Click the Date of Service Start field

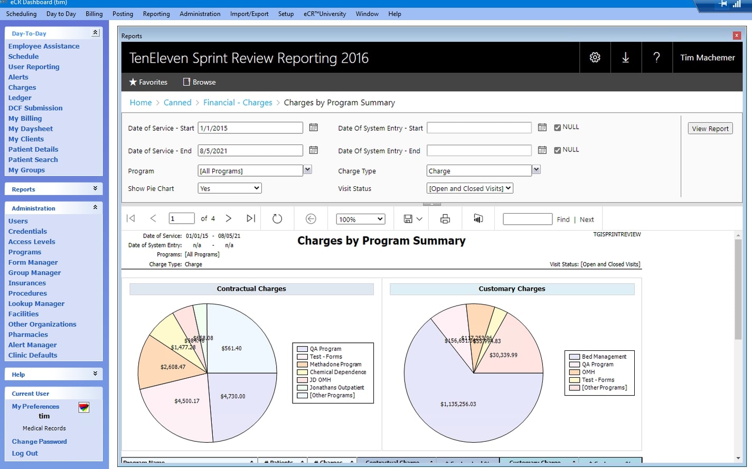[x=250, y=128]
